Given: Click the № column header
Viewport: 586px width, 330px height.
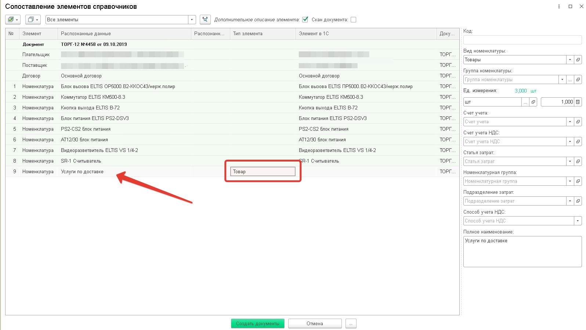Looking at the screenshot, I should pos(12,33).
